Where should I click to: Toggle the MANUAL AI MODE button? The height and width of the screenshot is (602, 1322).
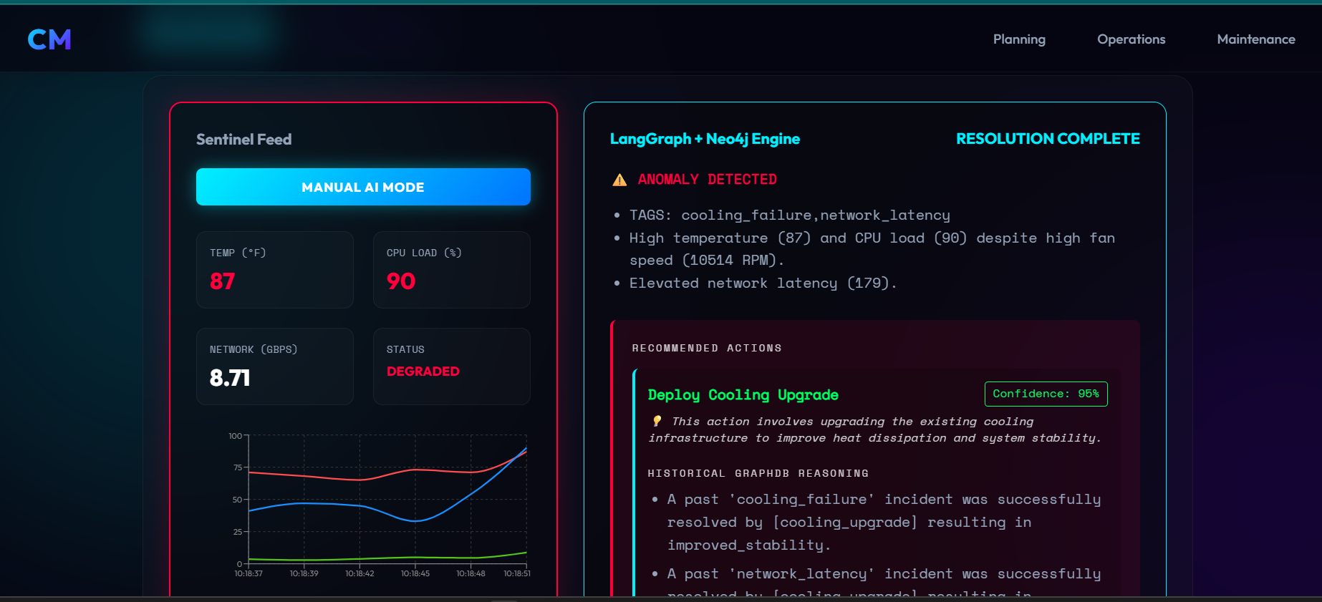click(x=363, y=187)
